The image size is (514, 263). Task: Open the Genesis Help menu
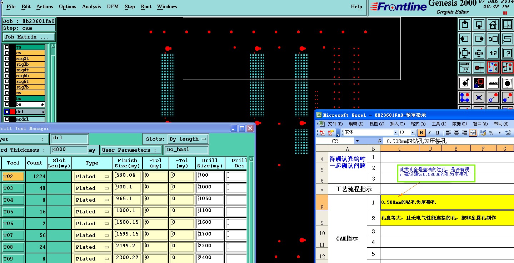[356, 6]
